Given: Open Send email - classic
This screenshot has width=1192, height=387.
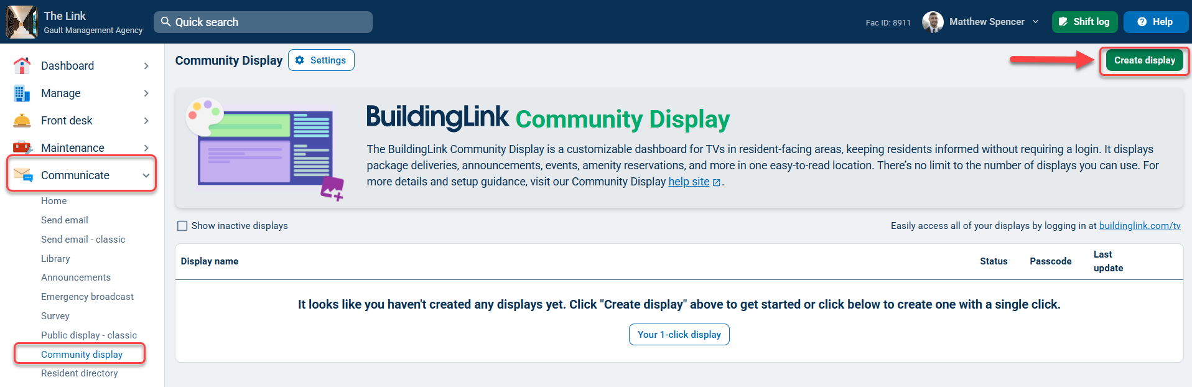Looking at the screenshot, I should pos(83,240).
